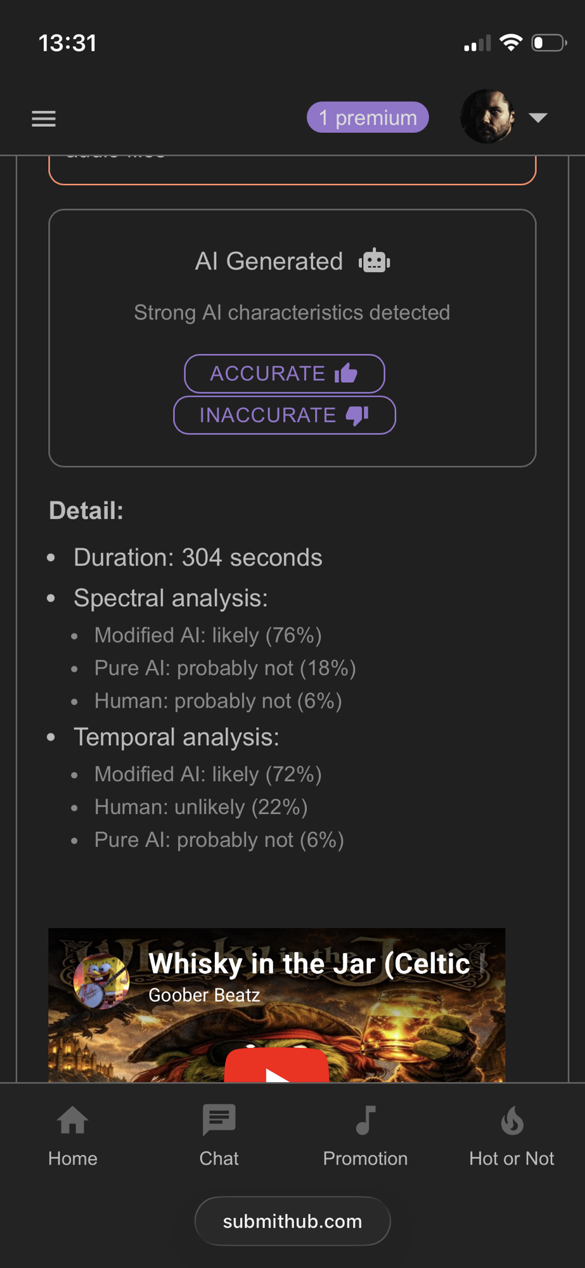The width and height of the screenshot is (585, 1268).
Task: Click the thumbs down icon
Action: pos(357,415)
